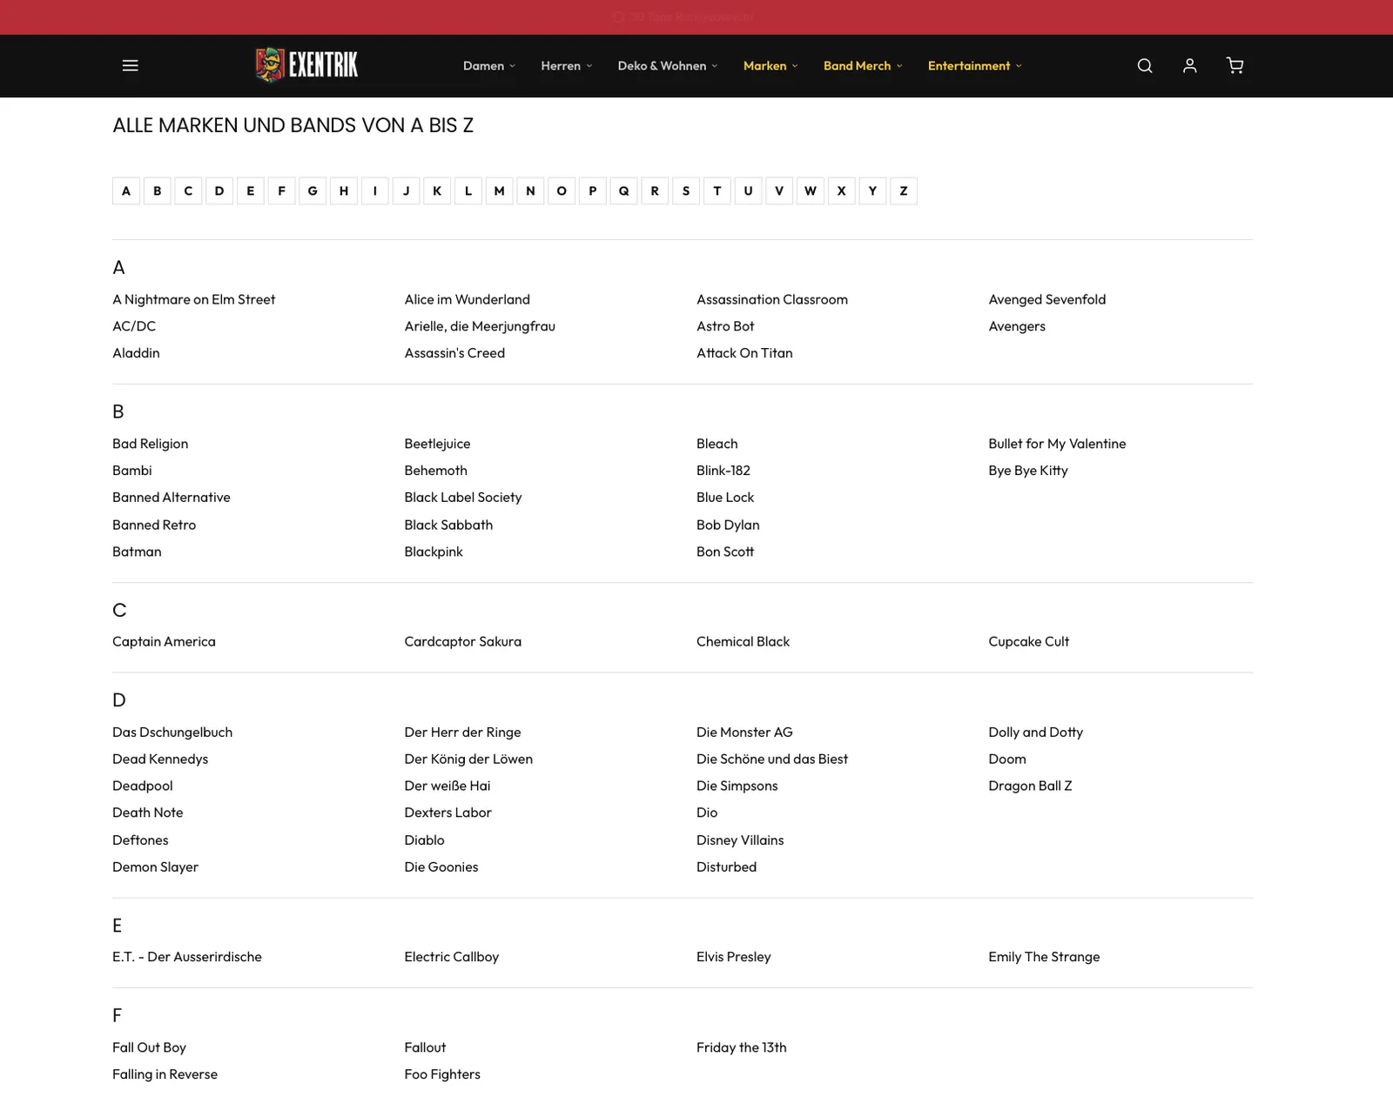This screenshot has height=1097, width=1393.
Task: Expand the Damen dropdown menu
Action: [x=489, y=66]
